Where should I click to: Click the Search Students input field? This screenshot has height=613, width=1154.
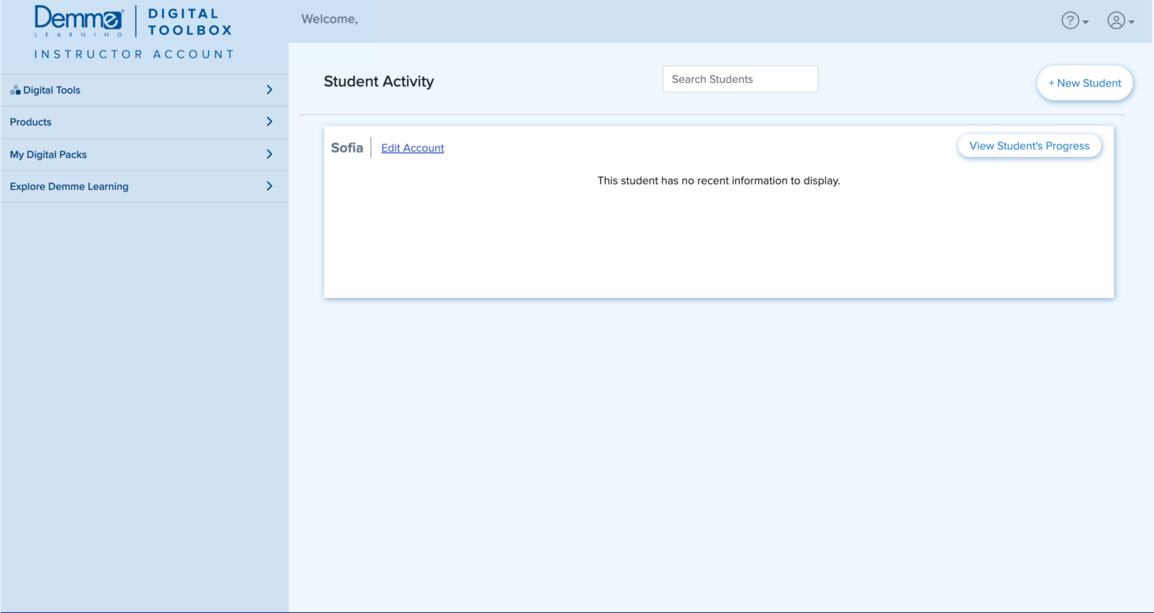click(740, 79)
